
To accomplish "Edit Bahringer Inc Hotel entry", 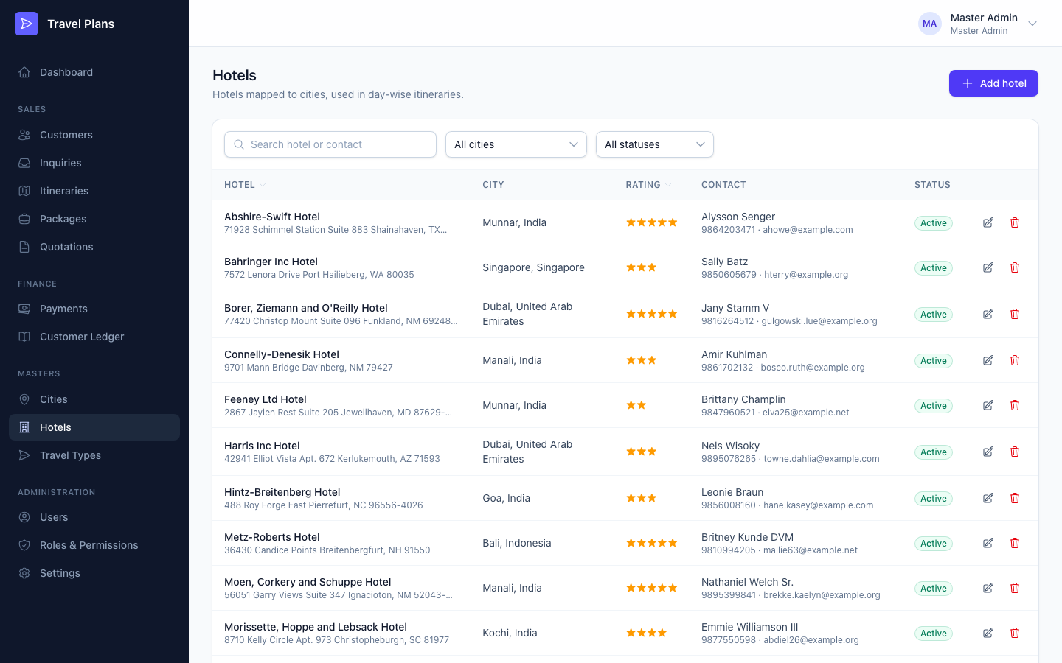I will pos(988,267).
